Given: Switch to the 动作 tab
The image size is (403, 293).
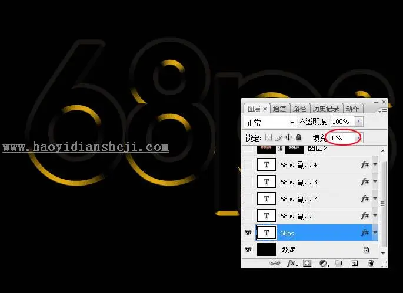Looking at the screenshot, I should pyautogui.click(x=352, y=109).
